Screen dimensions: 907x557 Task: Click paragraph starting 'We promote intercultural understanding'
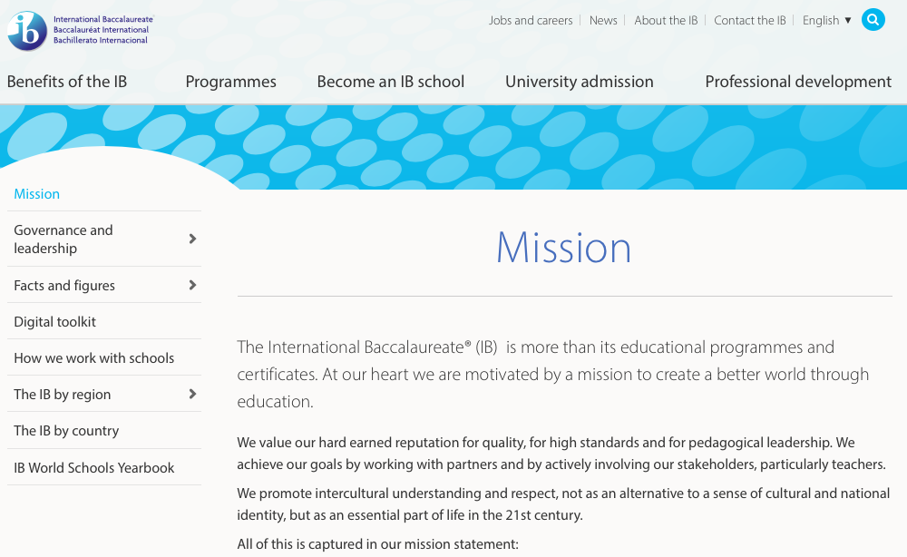563,503
